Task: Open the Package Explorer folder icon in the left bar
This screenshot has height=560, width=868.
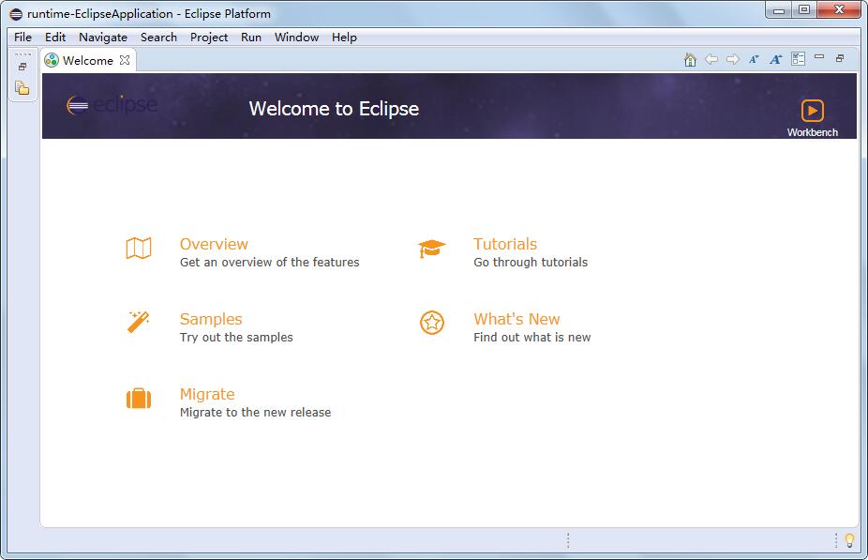Action: point(22,88)
